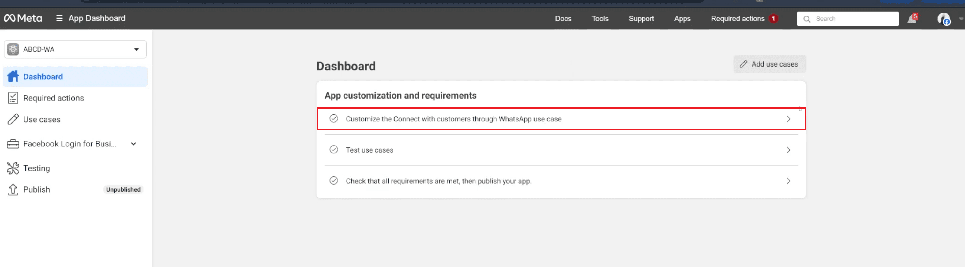This screenshot has height=267, width=965.
Task: Open Docs in the top navigation
Action: point(563,19)
